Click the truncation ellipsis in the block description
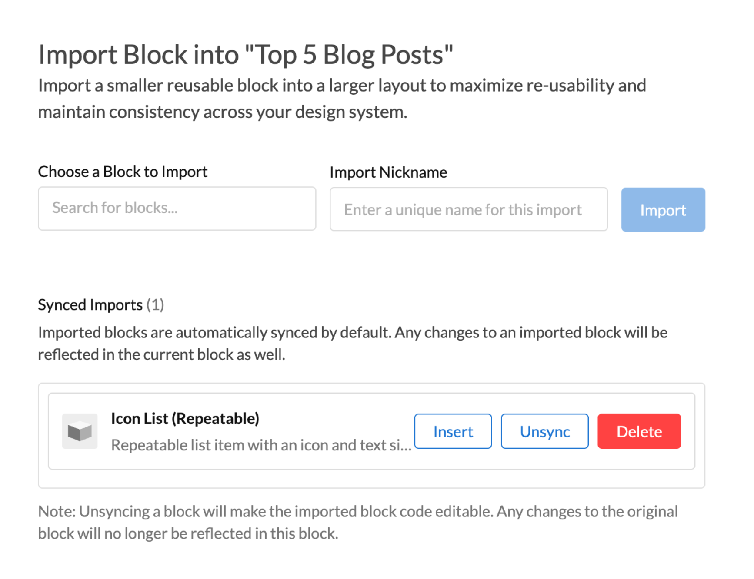The image size is (754, 579). (406, 446)
